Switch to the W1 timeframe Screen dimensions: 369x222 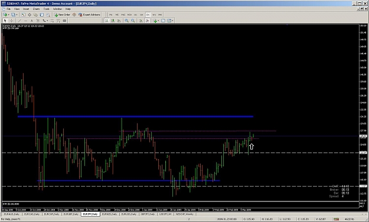[154, 15]
